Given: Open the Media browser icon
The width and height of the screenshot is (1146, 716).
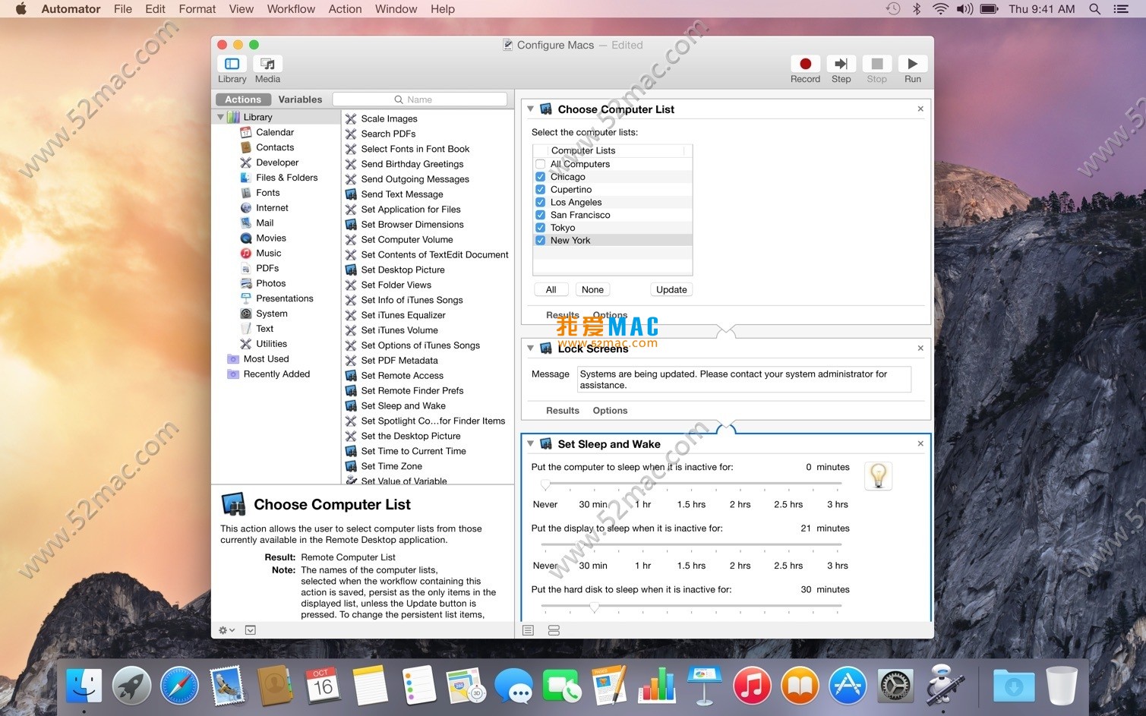Looking at the screenshot, I should click(267, 65).
